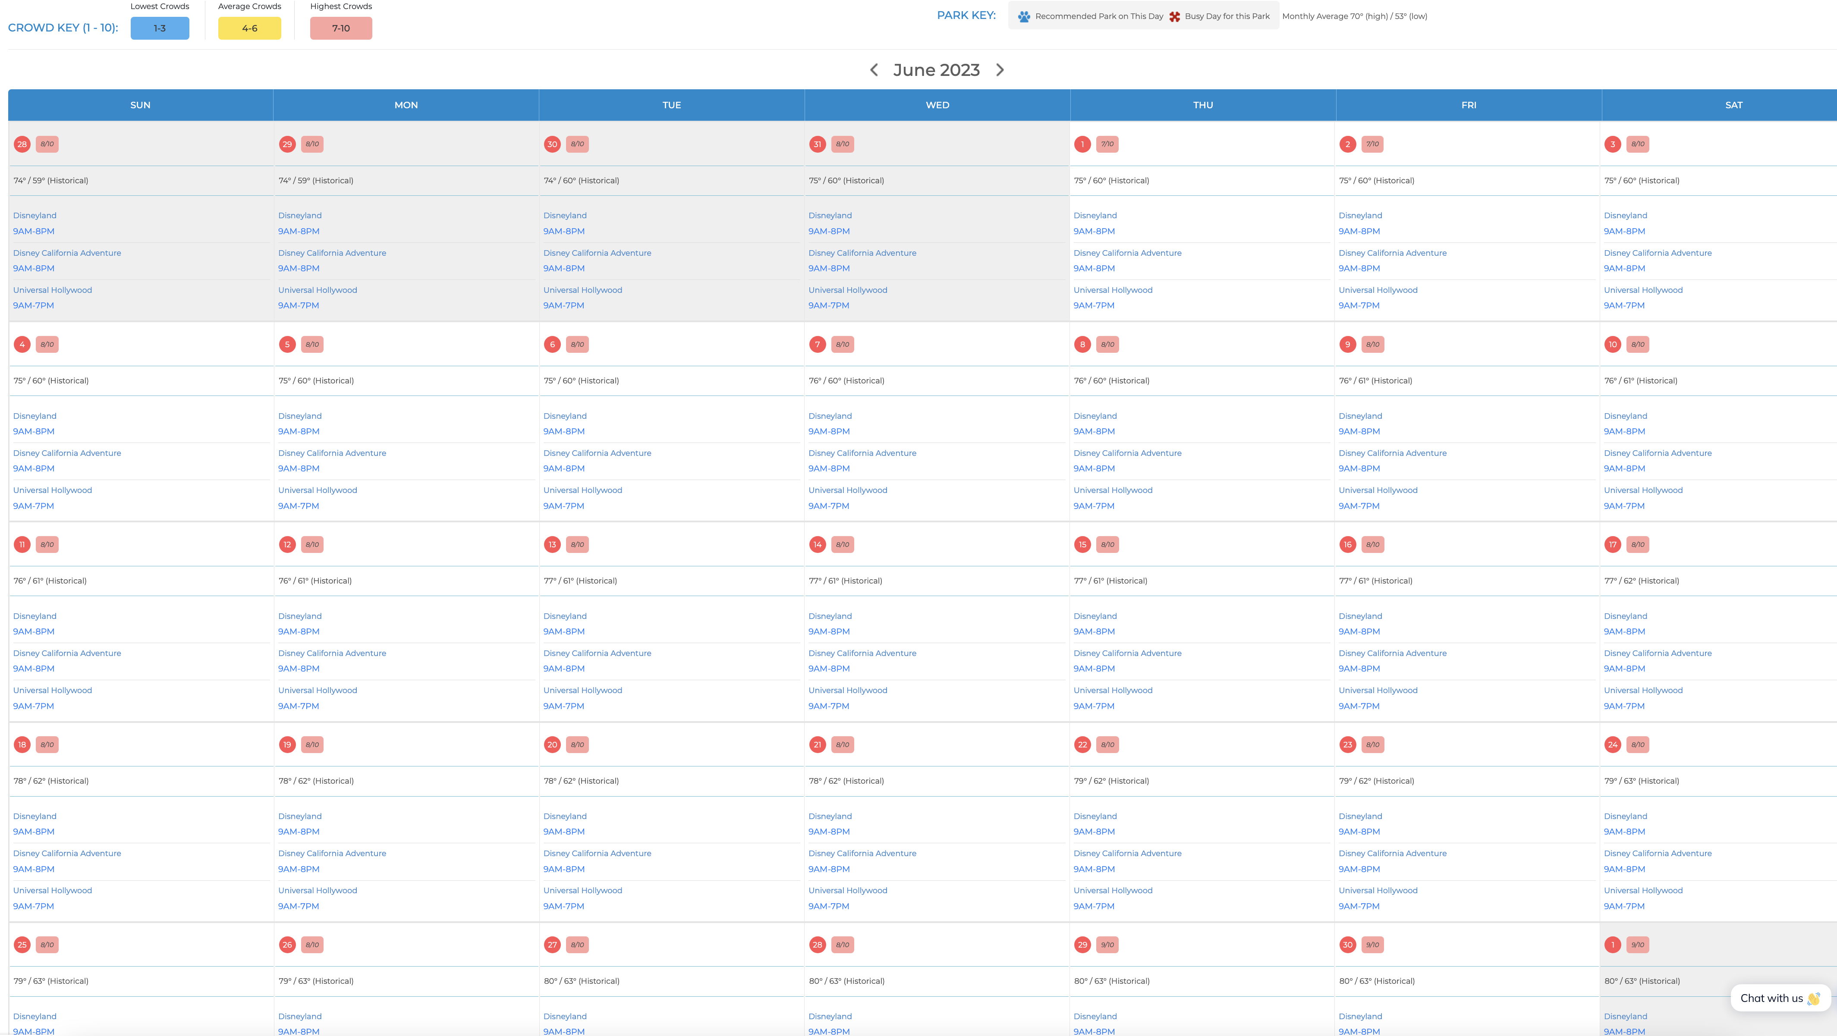Advance to the next month with the right chevron
The width and height of the screenshot is (1837, 1036).
(x=1000, y=70)
